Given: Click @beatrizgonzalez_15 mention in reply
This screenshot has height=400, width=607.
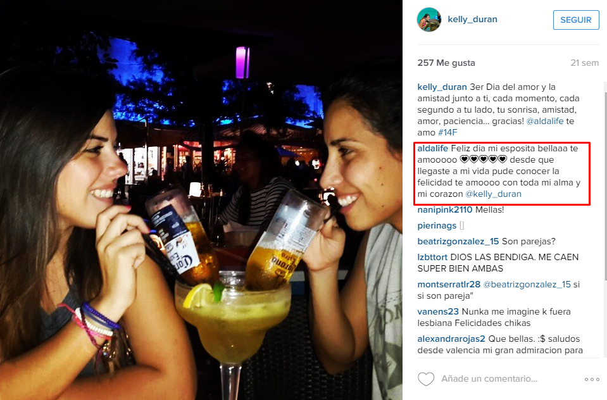Looking at the screenshot, I should coord(527,284).
